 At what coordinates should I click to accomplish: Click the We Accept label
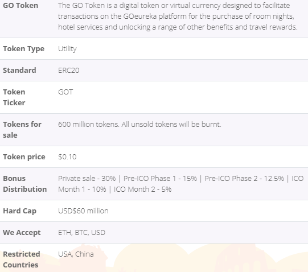click(22, 233)
